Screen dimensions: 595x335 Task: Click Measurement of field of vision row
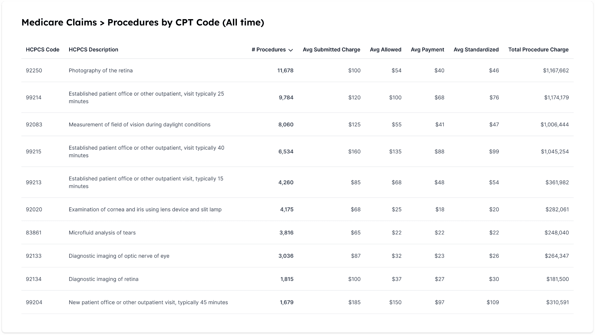[139, 125]
